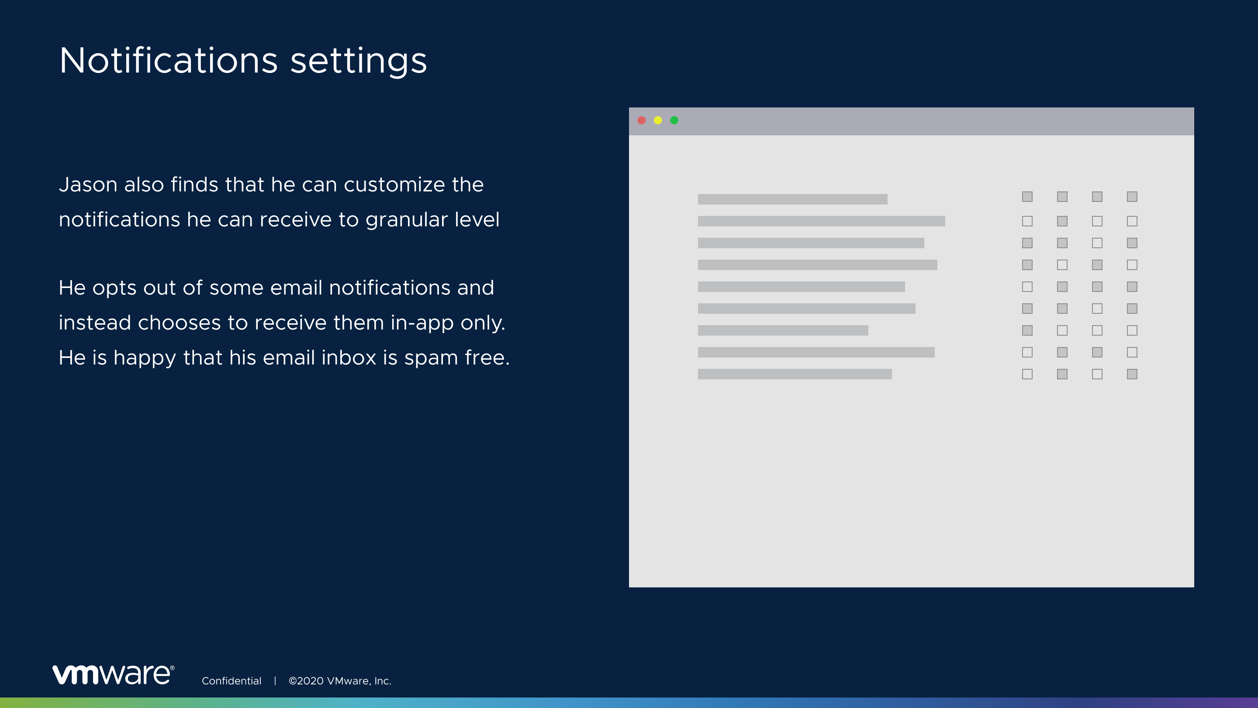The image size is (1258, 708).
Task: Click the red close dot in mock window
Action: pos(642,120)
